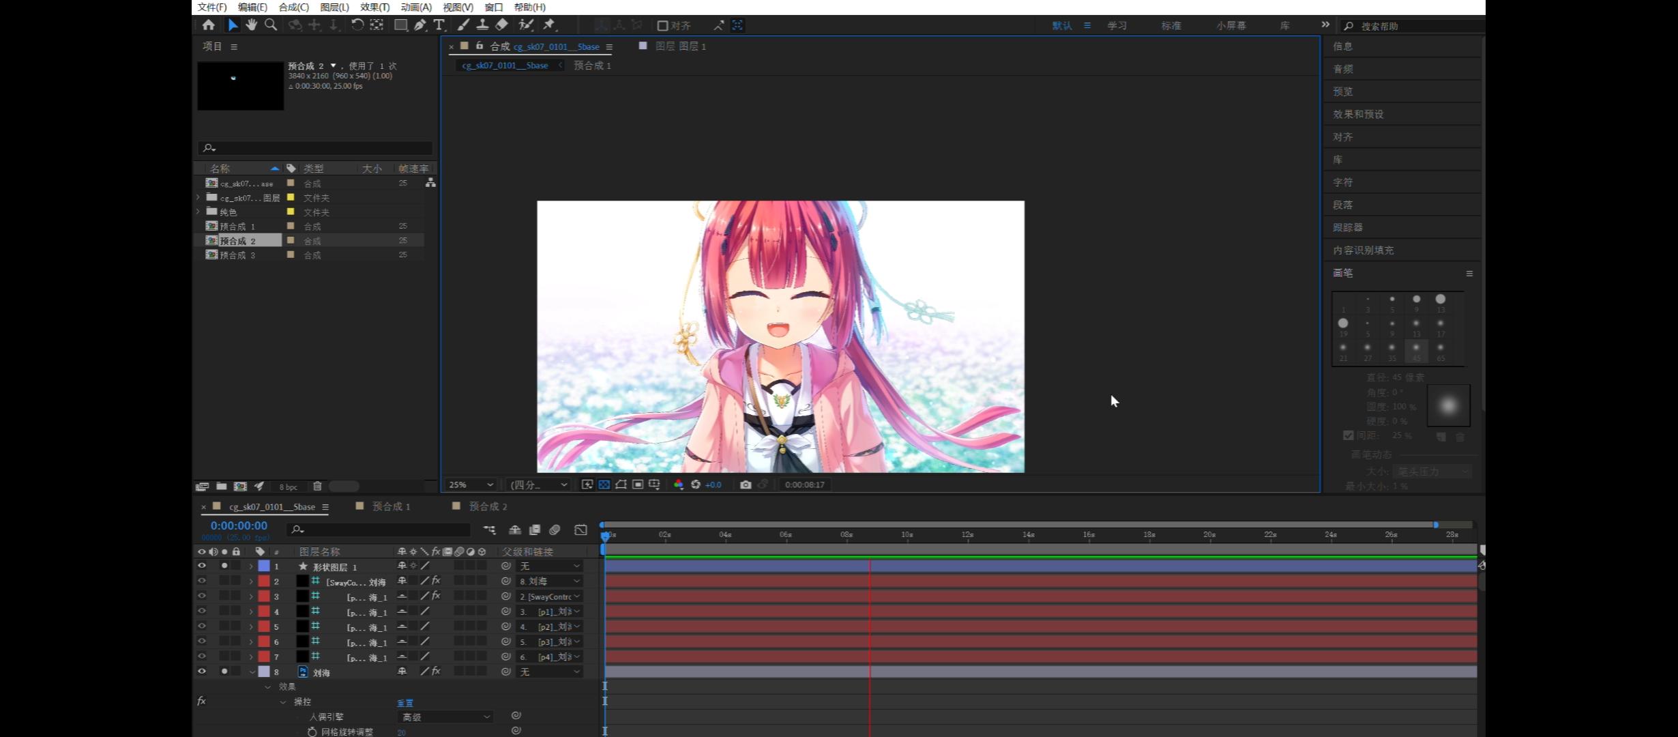Image resolution: width=1678 pixels, height=737 pixels.
Task: Collapse the 操控 effect group
Action: [x=283, y=702]
